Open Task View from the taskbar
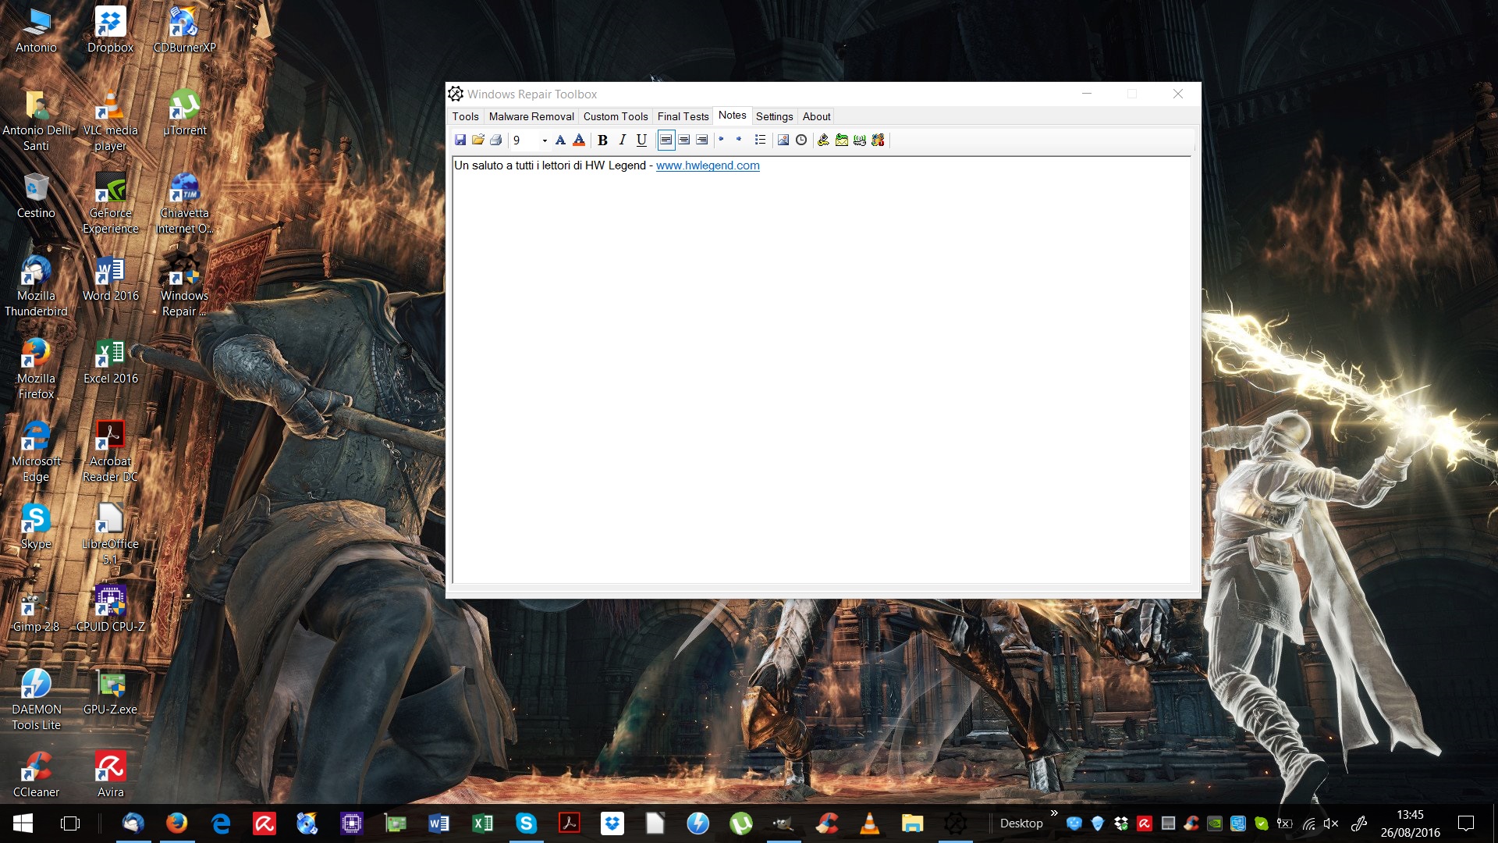This screenshot has height=843, width=1498. 70,823
